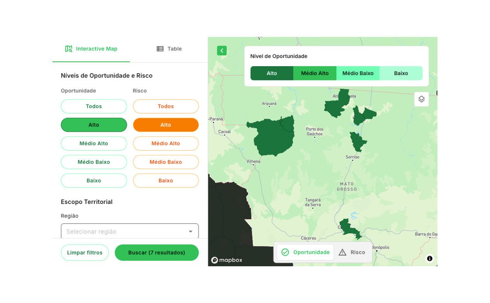Toggle the orange Alto risk filter
This screenshot has height=303, width=490.
click(x=166, y=125)
